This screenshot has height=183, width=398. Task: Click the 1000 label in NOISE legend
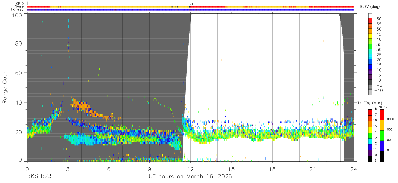click(x=390, y=130)
